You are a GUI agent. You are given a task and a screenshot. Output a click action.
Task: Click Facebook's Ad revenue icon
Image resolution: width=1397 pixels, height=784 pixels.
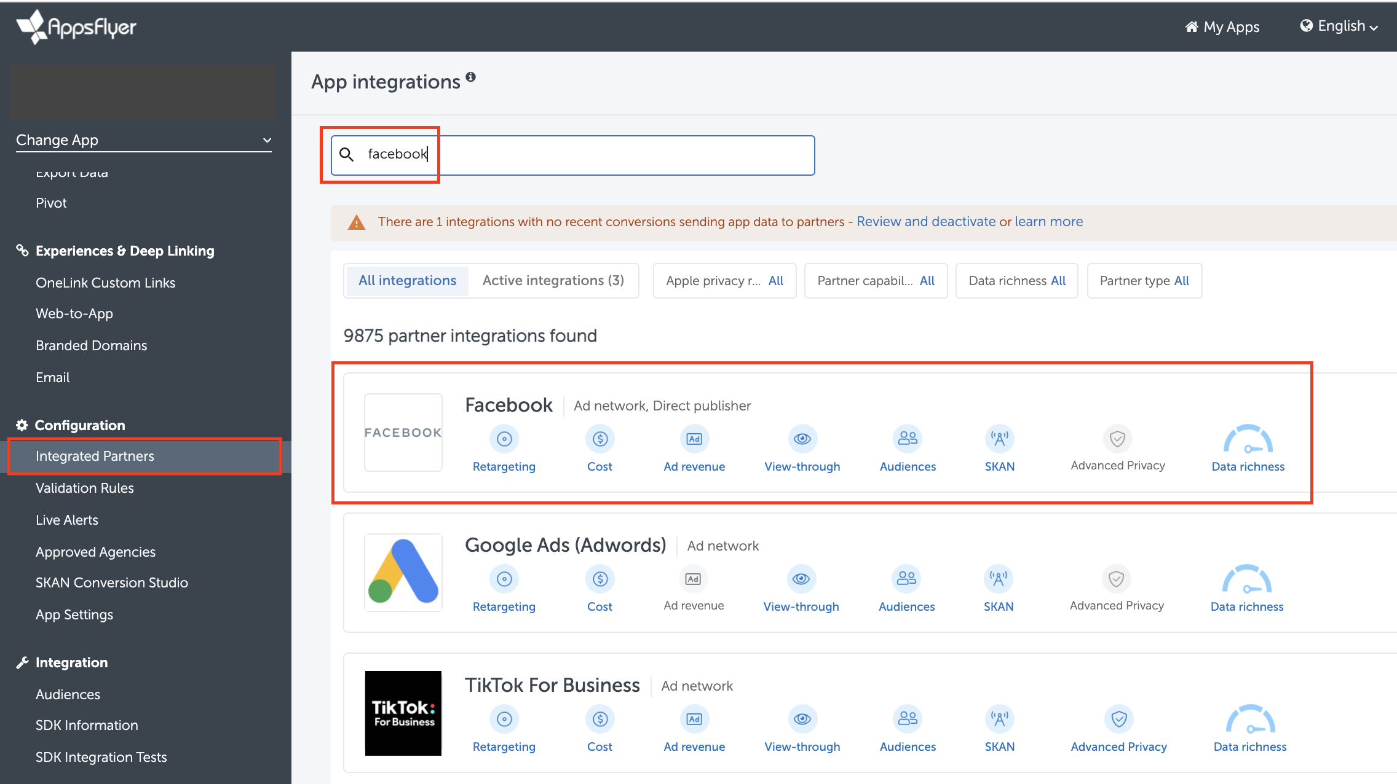pyautogui.click(x=694, y=439)
